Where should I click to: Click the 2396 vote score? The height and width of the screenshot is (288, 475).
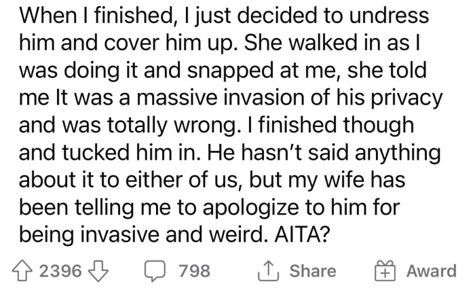click(62, 271)
